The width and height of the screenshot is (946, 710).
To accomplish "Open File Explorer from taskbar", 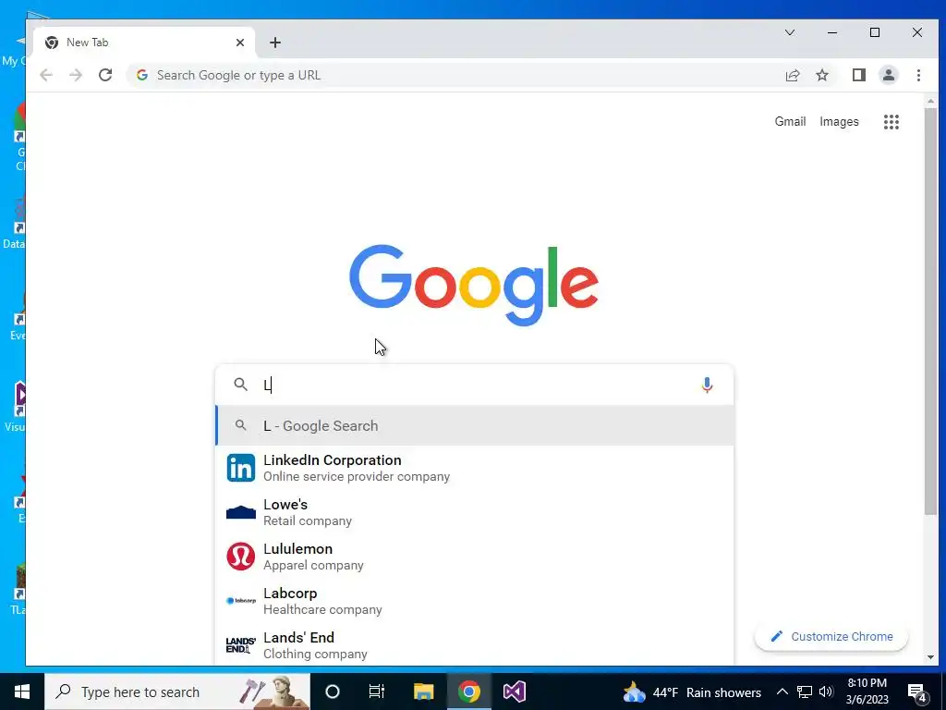I will point(423,692).
